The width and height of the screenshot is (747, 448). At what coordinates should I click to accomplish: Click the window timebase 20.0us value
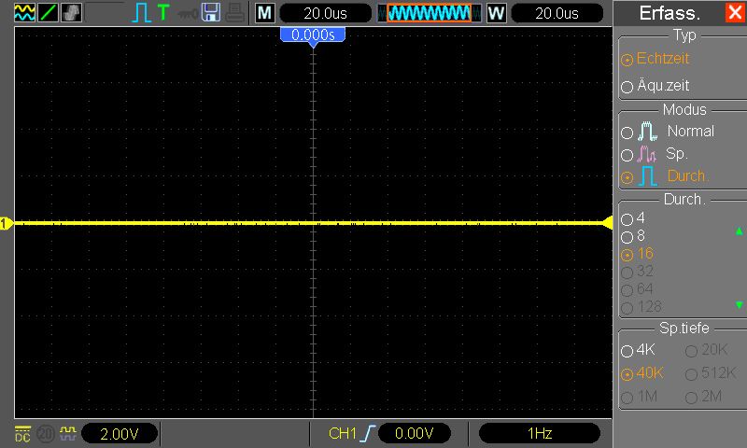[x=557, y=13]
